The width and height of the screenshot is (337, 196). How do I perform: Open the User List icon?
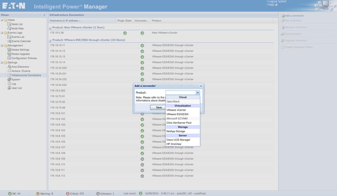point(9,88)
